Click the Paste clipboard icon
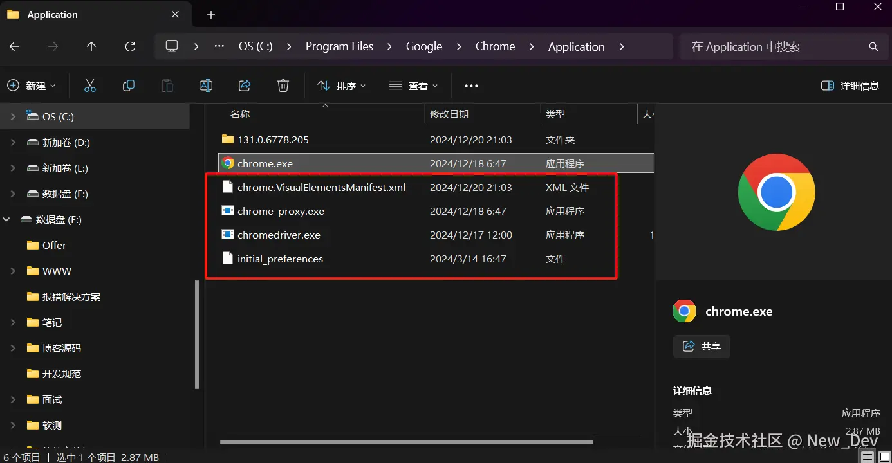Viewport: 892px width, 463px height. [x=167, y=86]
